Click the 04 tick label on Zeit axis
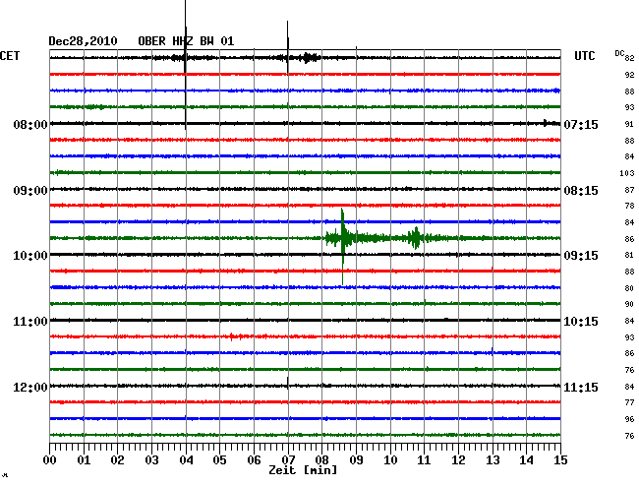Image resolution: width=639 pixels, height=486 pixels. [186, 459]
